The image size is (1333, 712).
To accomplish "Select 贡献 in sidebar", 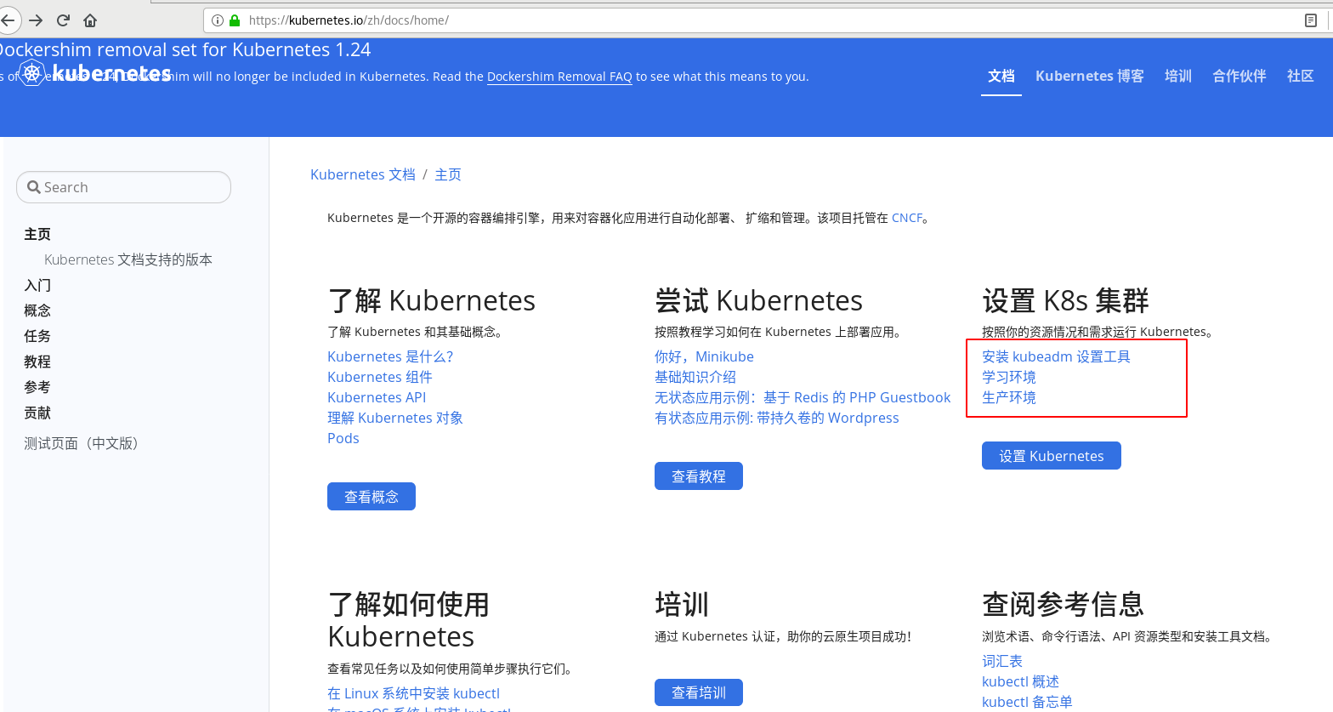I will (37, 413).
